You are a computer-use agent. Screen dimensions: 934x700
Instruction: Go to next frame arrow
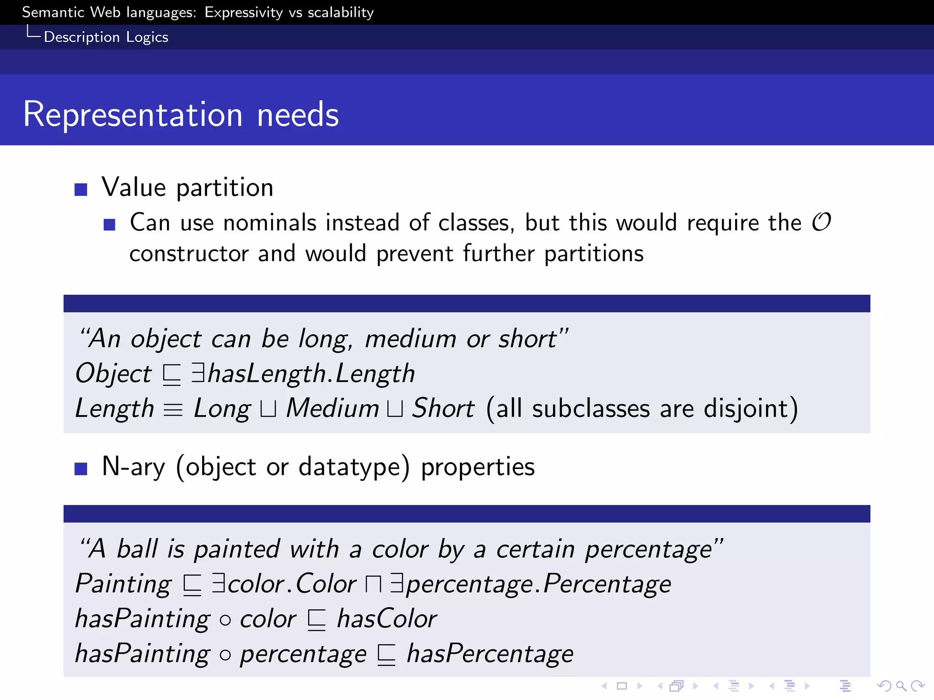pos(695,686)
